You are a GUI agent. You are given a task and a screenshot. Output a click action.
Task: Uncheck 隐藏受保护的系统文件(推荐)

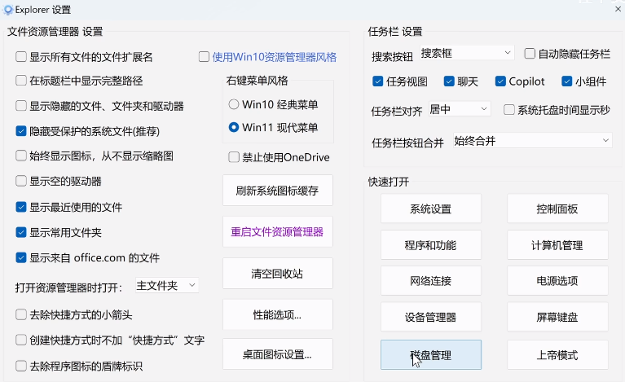point(22,130)
